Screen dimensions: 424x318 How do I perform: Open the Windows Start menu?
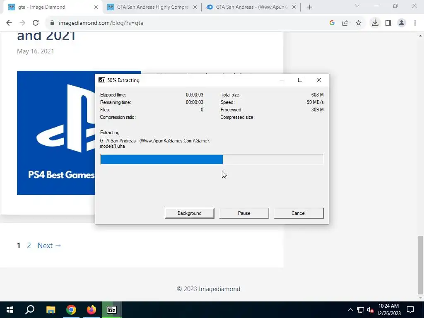(10, 310)
